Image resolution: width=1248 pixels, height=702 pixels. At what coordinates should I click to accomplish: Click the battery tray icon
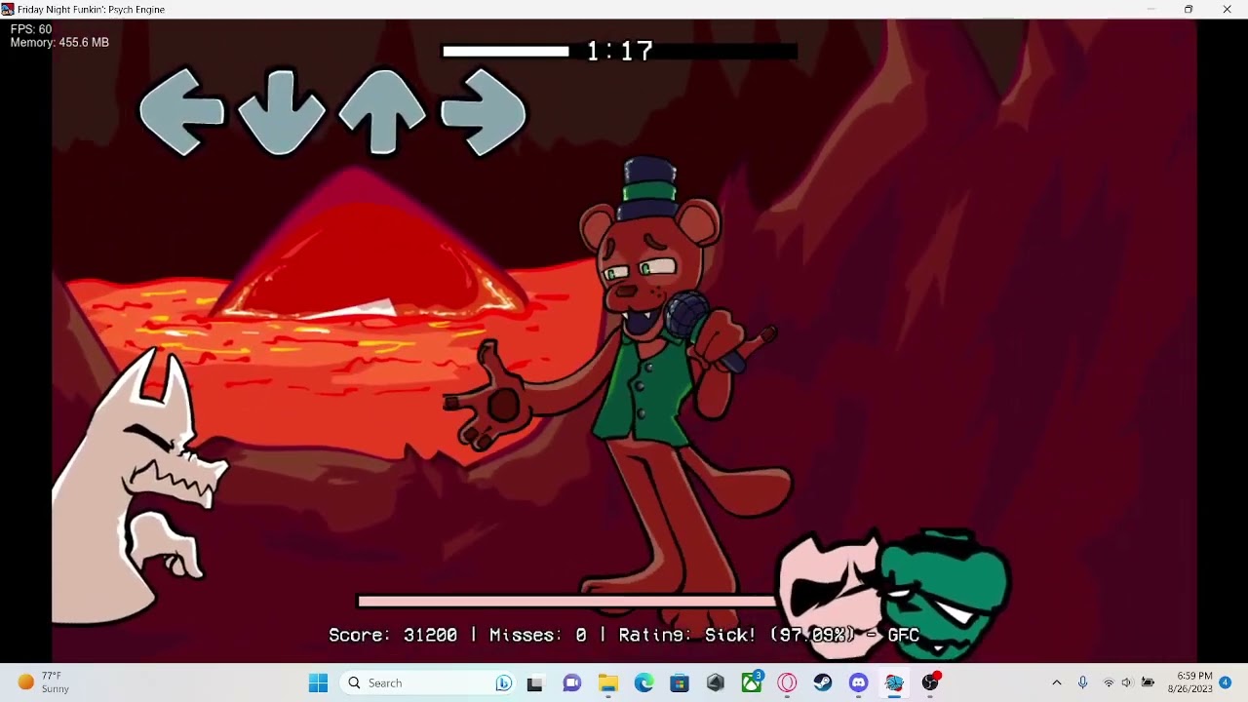pyautogui.click(x=1148, y=682)
